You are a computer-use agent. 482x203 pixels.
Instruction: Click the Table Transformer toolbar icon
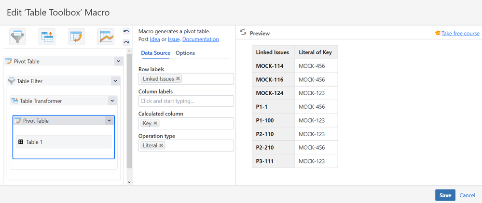47,37
